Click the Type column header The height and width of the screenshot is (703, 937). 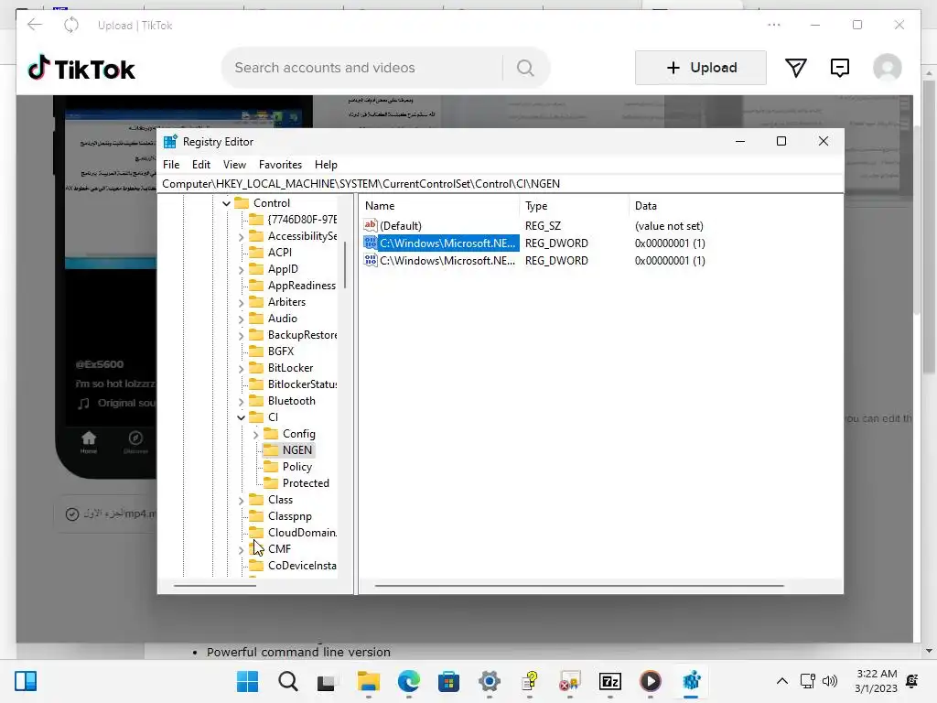tap(575, 206)
